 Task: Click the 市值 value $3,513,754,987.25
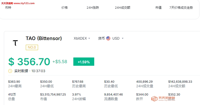[53, 94]
